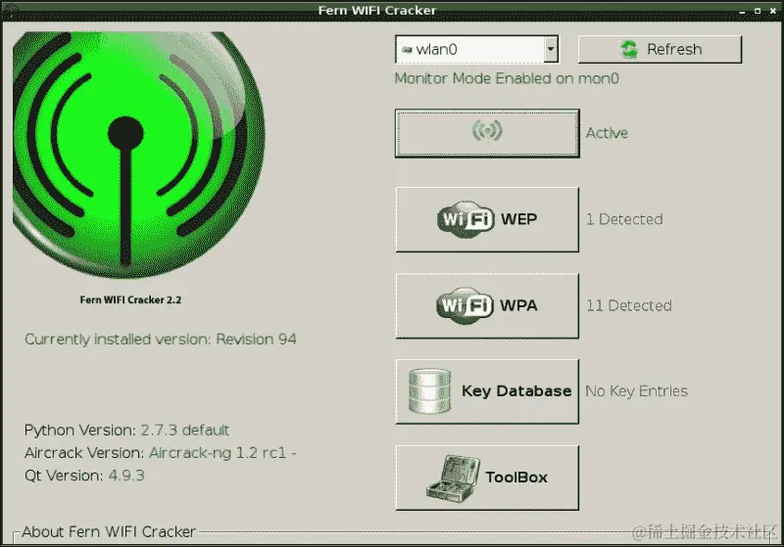
Task: Open the WiFi WEP attack panel
Action: (x=487, y=219)
